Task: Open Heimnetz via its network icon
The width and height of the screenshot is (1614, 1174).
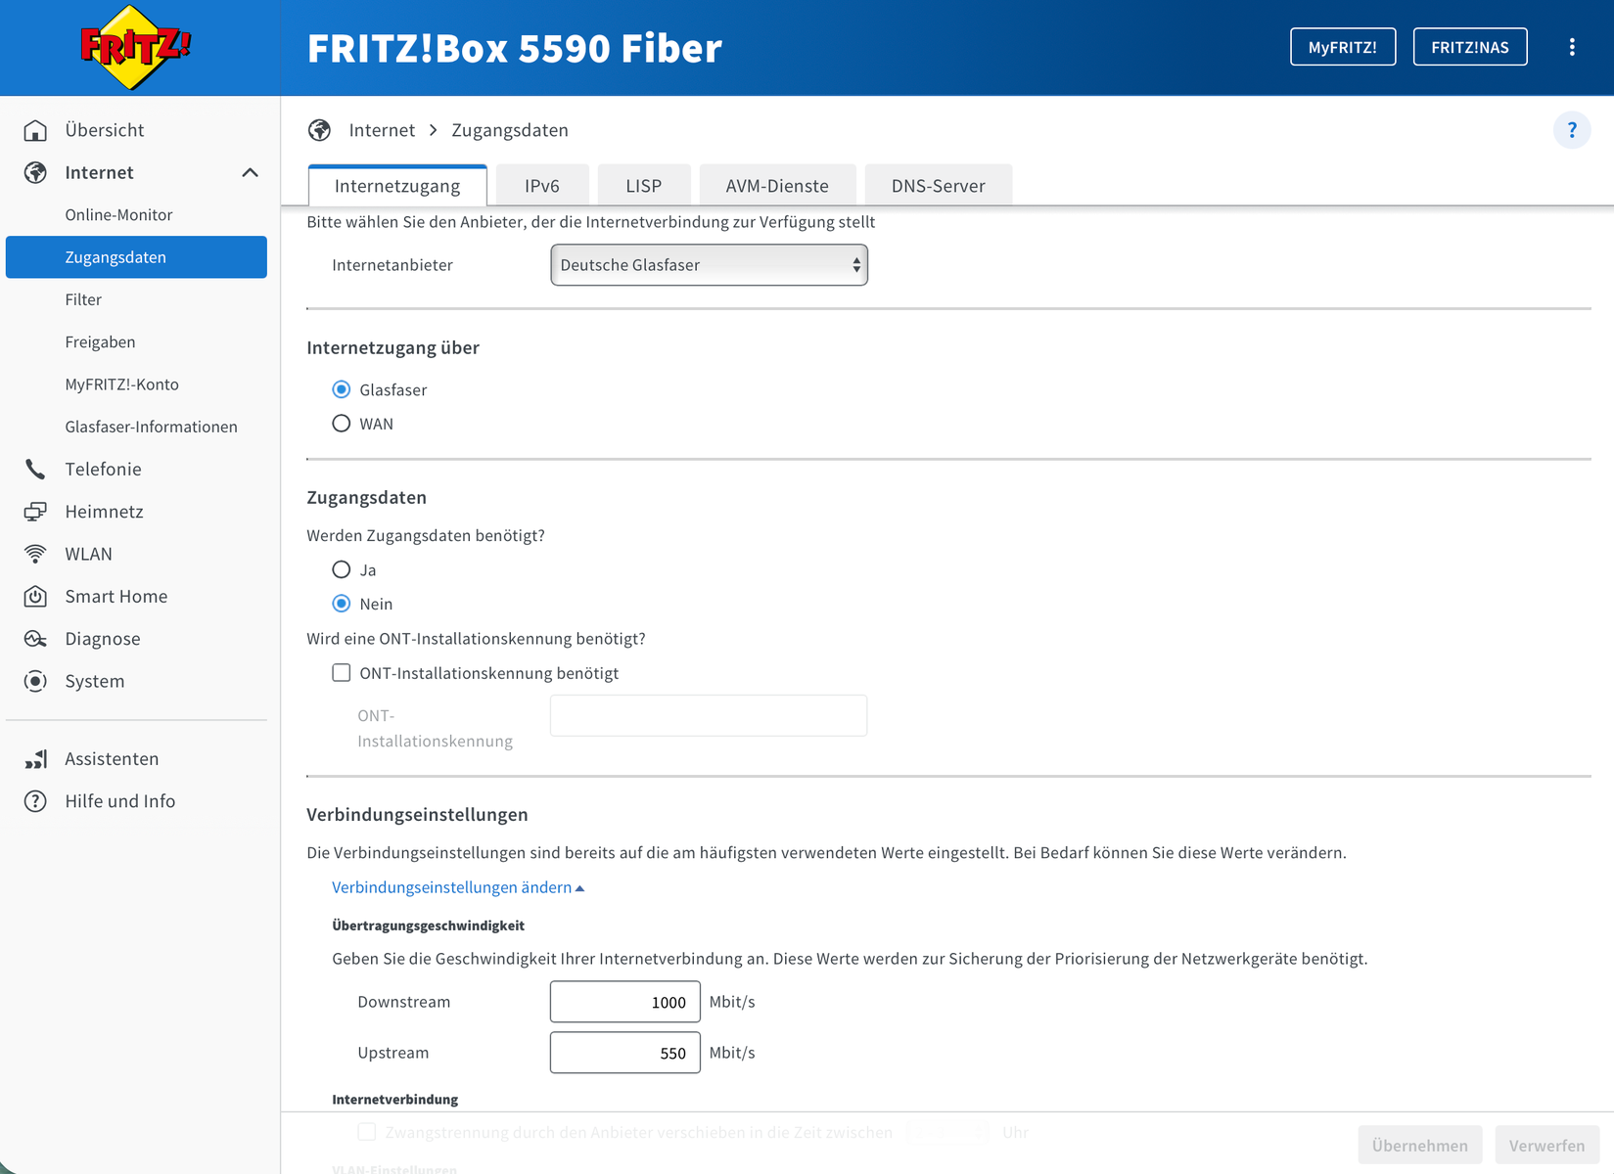Action: point(35,512)
